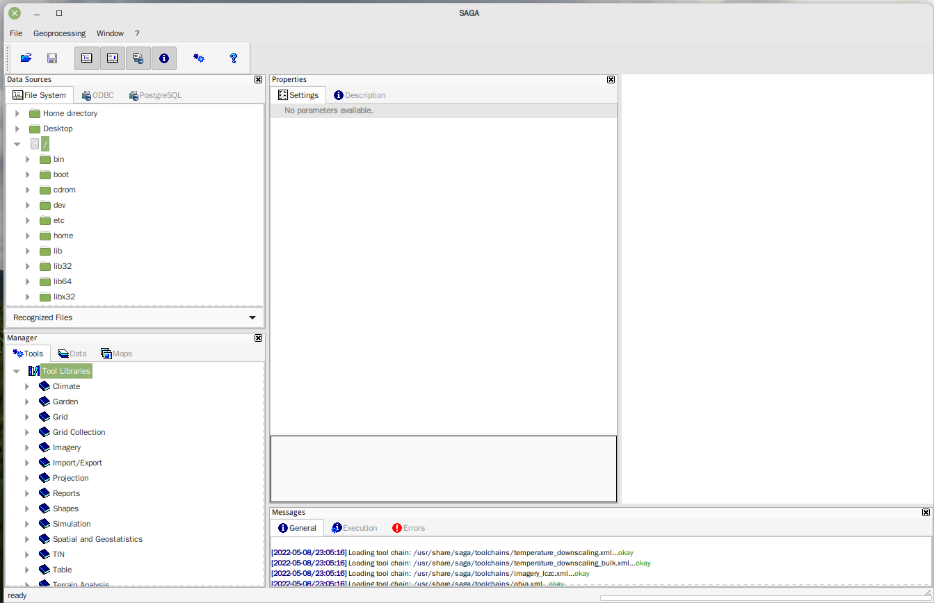Toggle the Manager panel toolbar button
934x603 pixels.
point(87,58)
